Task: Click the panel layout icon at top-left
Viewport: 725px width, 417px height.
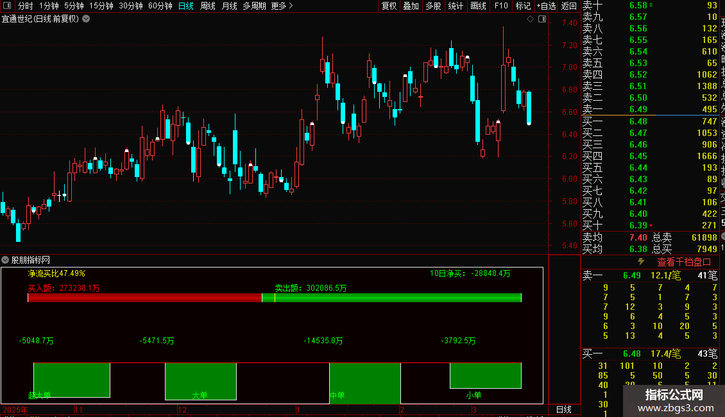Action: [x=7, y=6]
